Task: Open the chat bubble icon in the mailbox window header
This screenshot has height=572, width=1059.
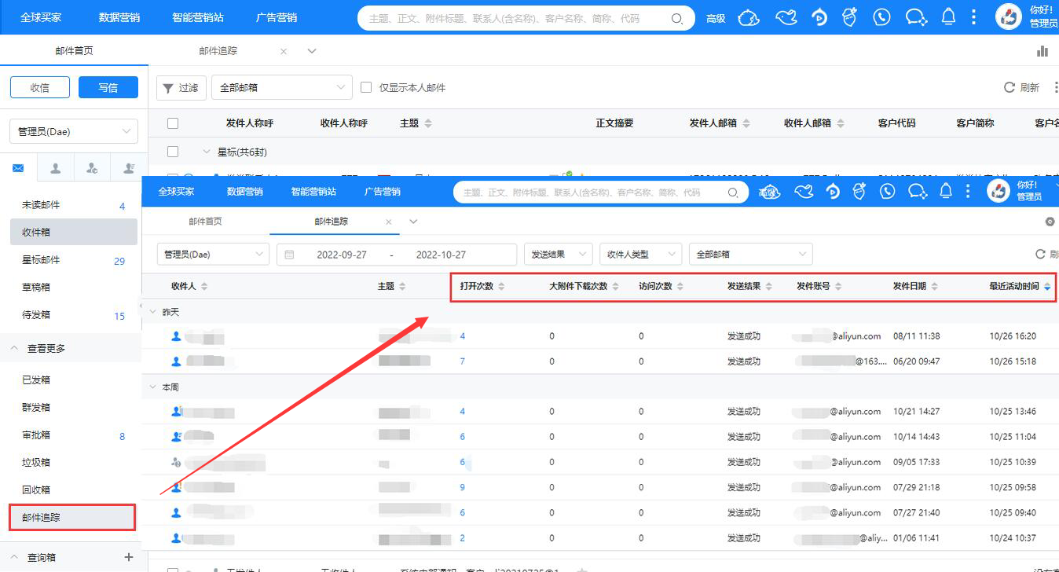Action: (x=915, y=17)
